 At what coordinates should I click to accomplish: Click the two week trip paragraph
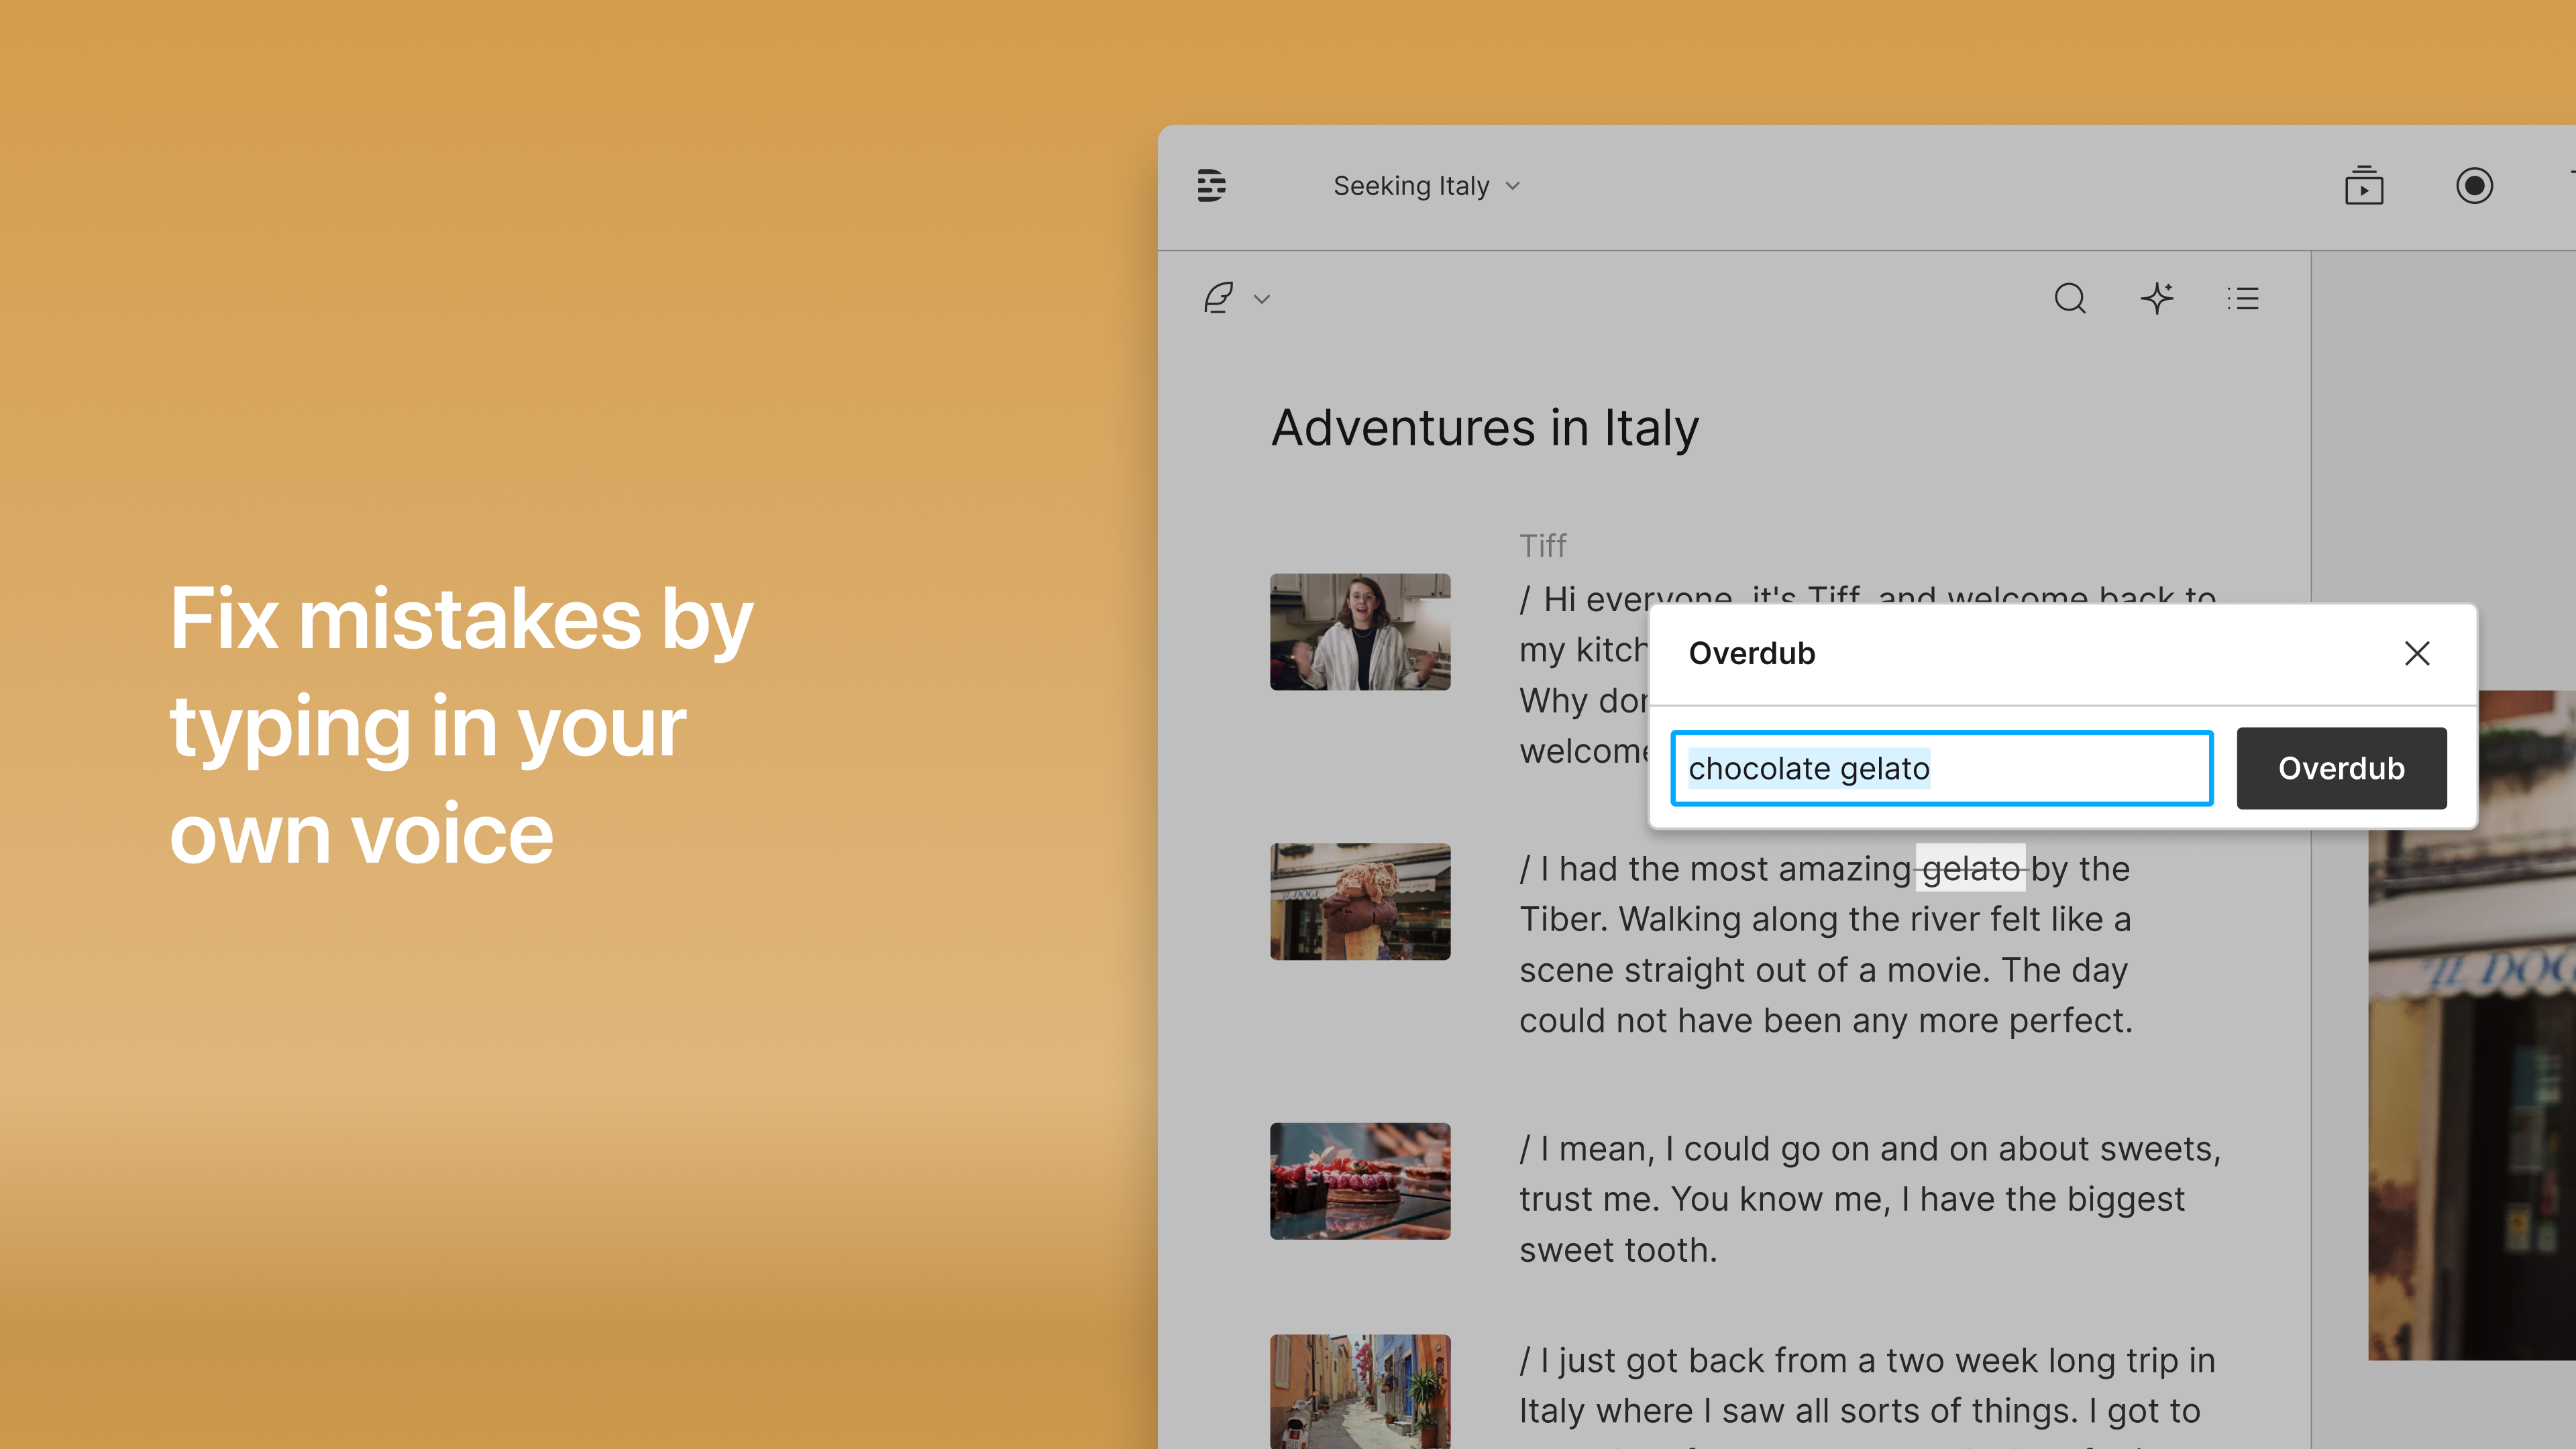pos(1867,1391)
